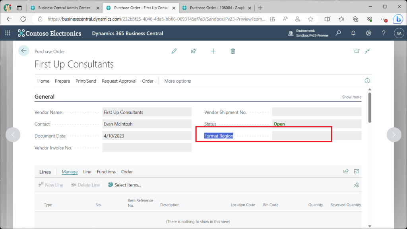
Task: Click the Format Region field
Action: tap(317, 136)
